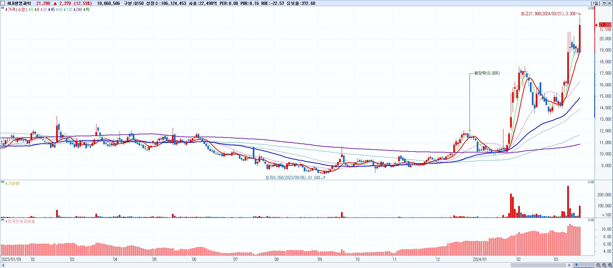Click the HLB생명과학 stock name

[x=19, y=3]
